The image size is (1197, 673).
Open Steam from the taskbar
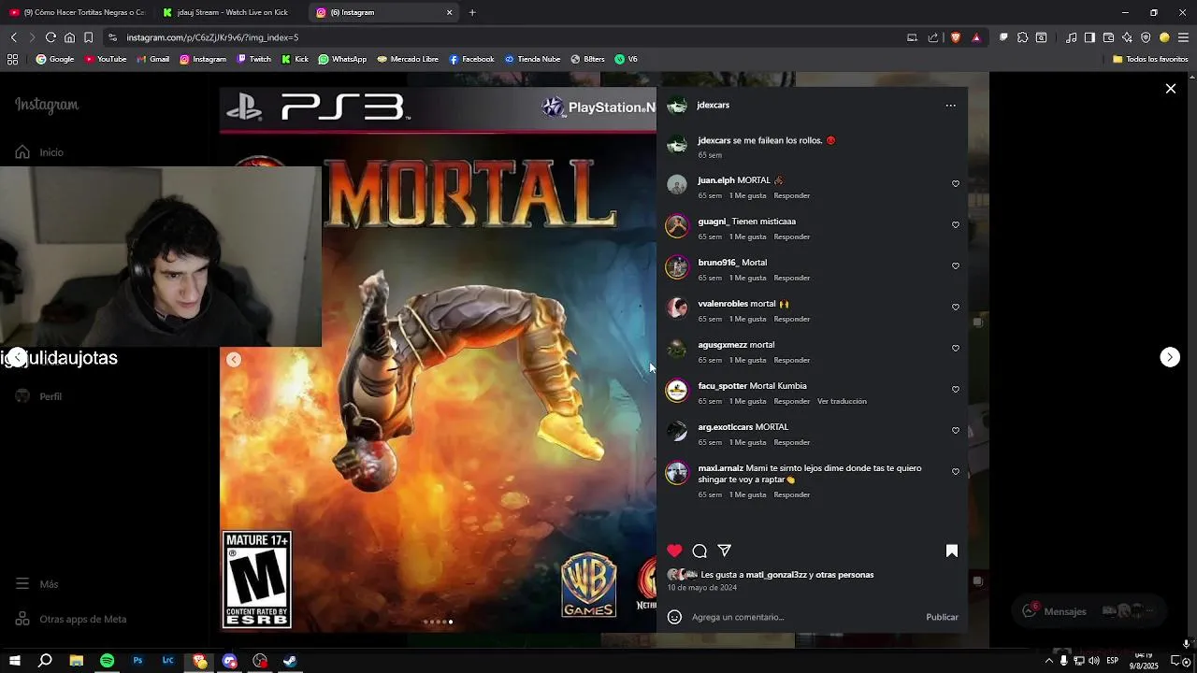pyautogui.click(x=291, y=661)
